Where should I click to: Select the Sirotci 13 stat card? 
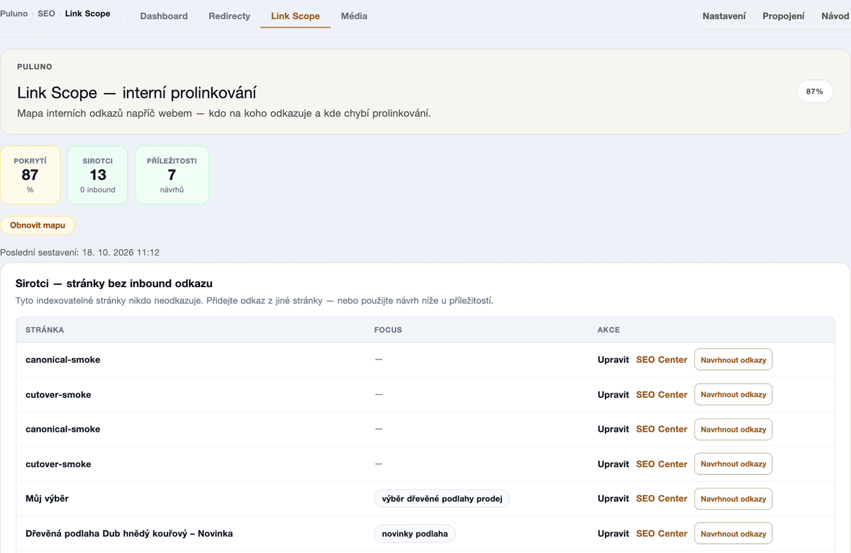[98, 175]
